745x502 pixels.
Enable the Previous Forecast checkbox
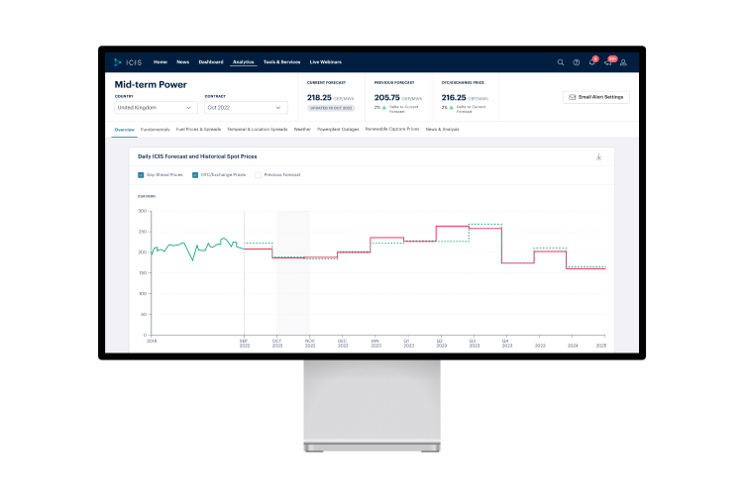258,174
